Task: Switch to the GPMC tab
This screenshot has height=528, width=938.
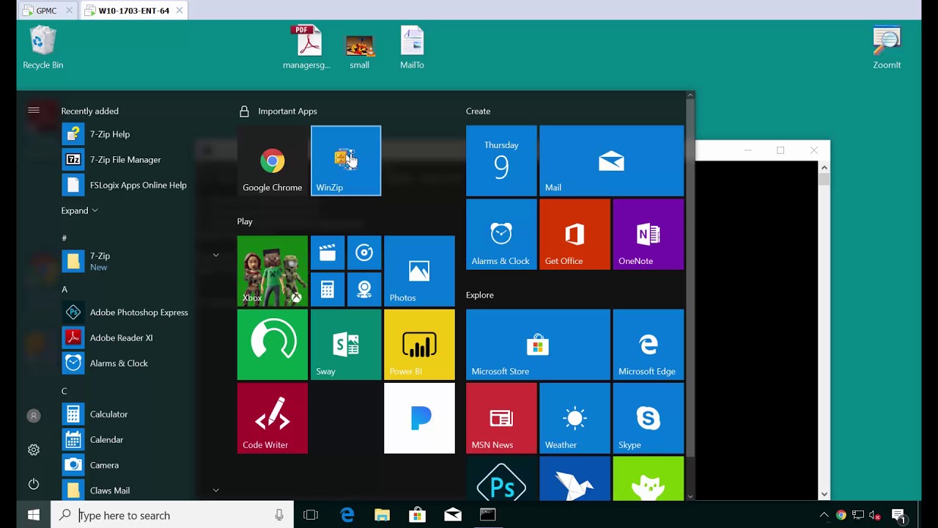Action: tap(46, 11)
